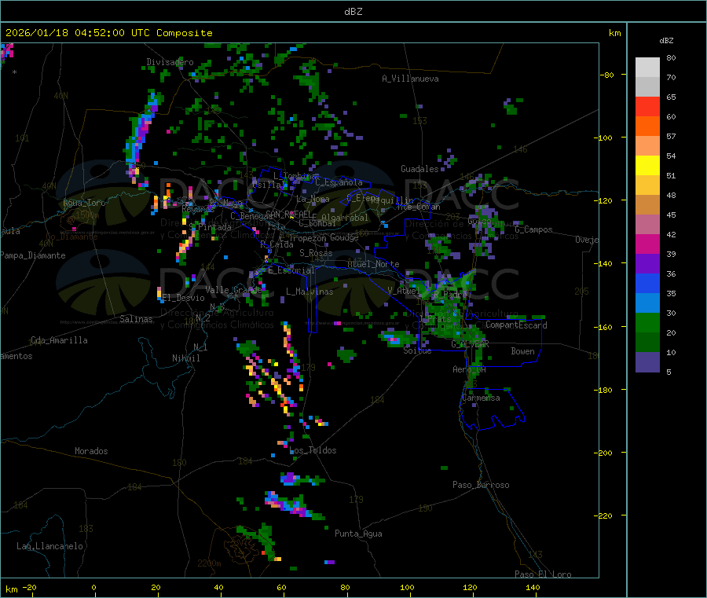Viewport: 707px width, 598px height.
Task: Click the red 60-65 dBZ legend swatch
Action: [x=647, y=106]
